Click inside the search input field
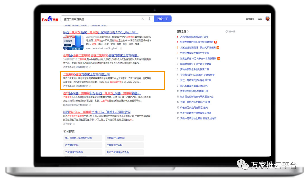 (101, 19)
